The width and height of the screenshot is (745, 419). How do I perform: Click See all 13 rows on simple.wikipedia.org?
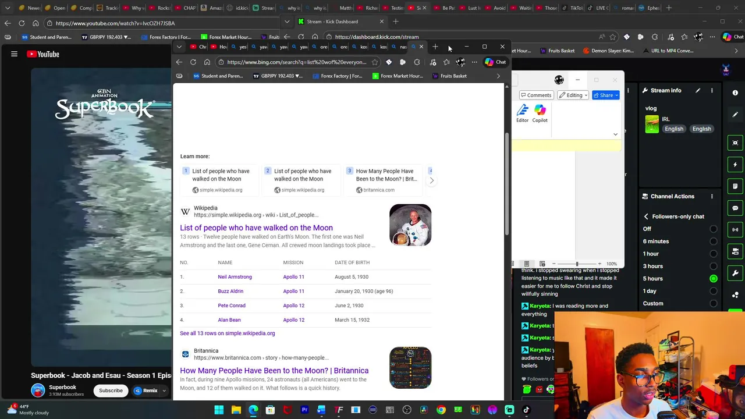(227, 333)
